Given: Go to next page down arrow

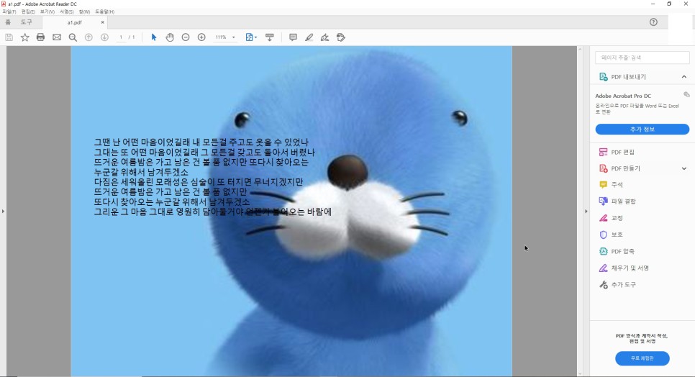Looking at the screenshot, I should (104, 37).
